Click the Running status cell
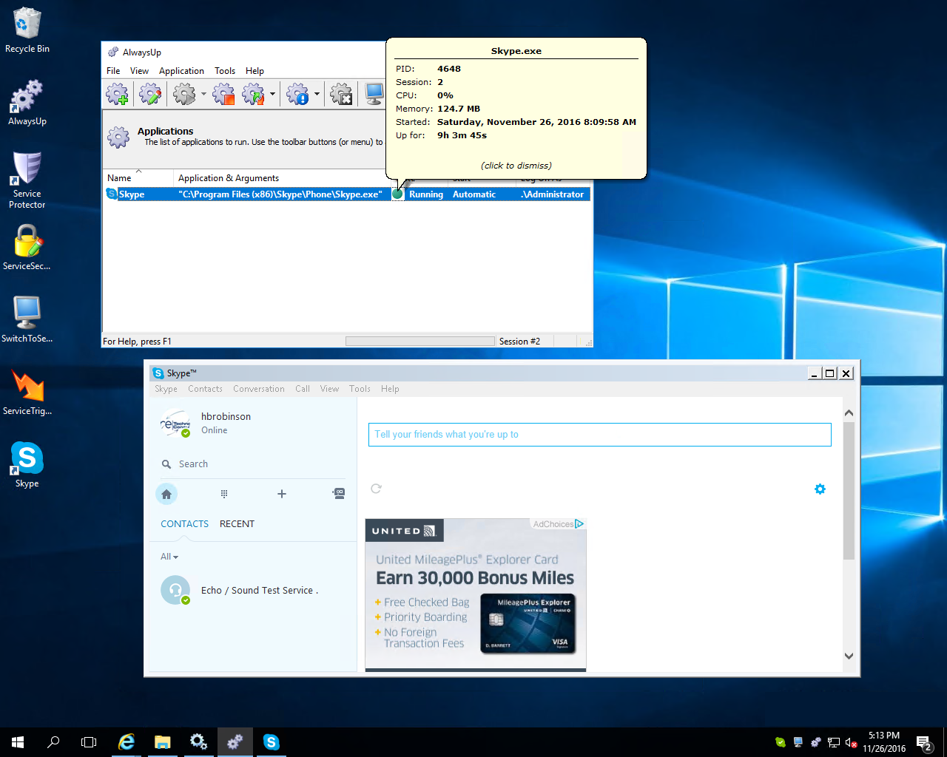The height and width of the screenshot is (757, 947). point(426,194)
